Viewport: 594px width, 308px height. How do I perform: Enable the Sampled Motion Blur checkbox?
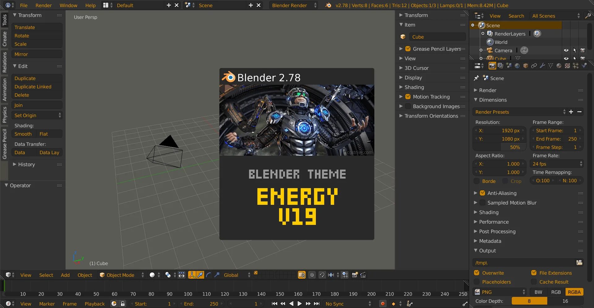(x=482, y=203)
